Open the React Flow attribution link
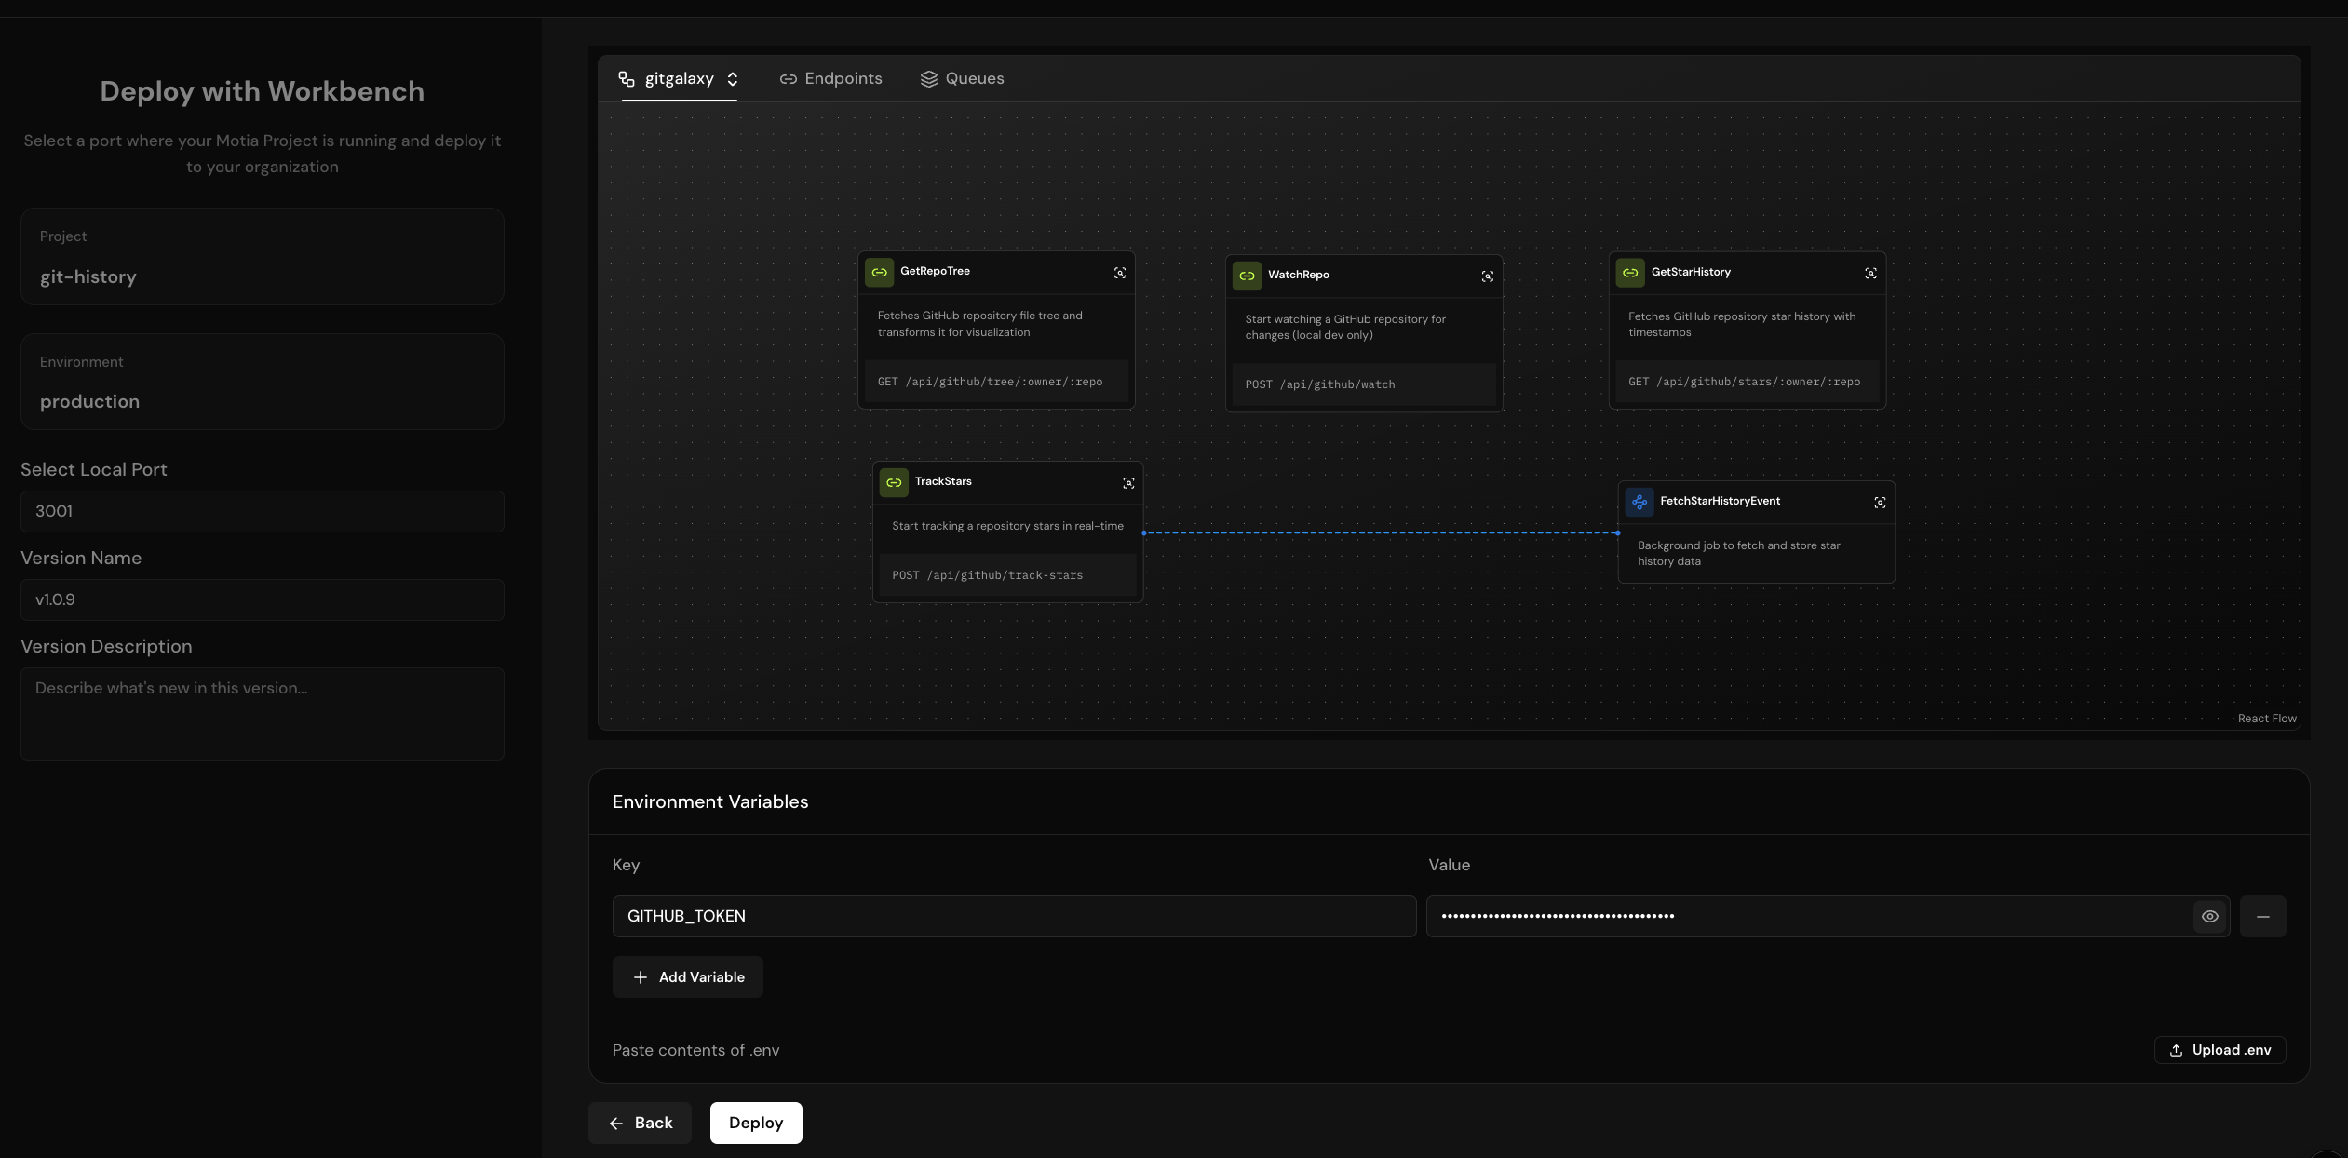 click(x=2266, y=718)
